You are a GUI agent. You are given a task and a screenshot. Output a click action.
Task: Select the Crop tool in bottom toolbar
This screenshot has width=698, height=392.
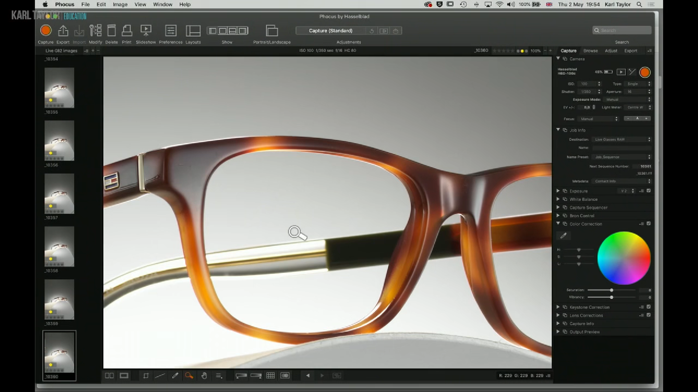pos(146,376)
